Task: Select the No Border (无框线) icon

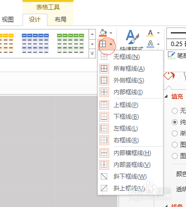Action: coord(104,57)
